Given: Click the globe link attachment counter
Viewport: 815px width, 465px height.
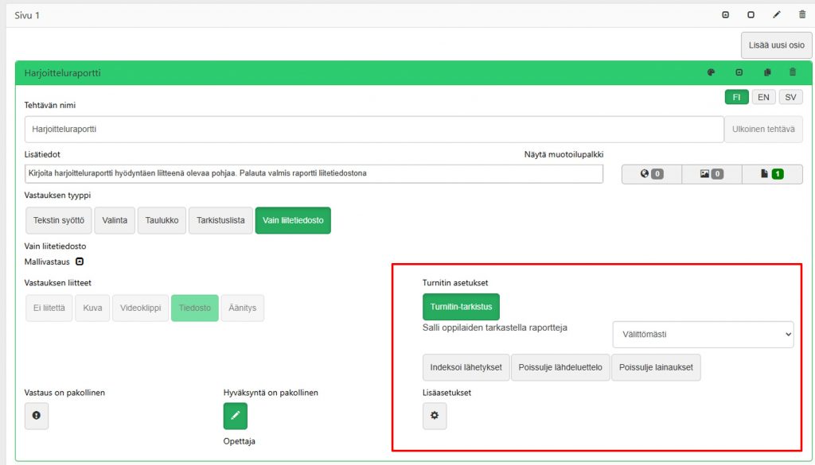Looking at the screenshot, I should click(x=651, y=174).
